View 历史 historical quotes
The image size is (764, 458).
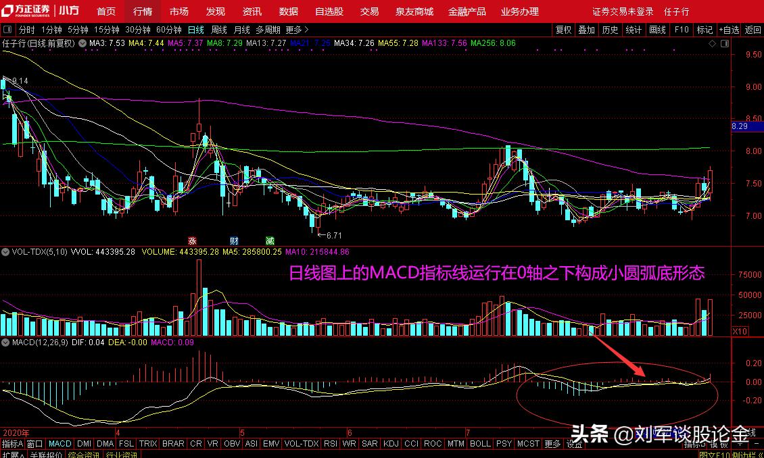point(611,30)
